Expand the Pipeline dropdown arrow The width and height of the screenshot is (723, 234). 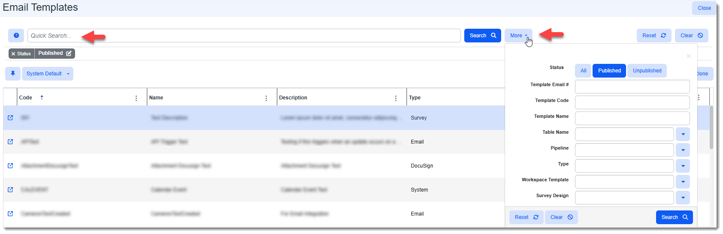(x=683, y=150)
